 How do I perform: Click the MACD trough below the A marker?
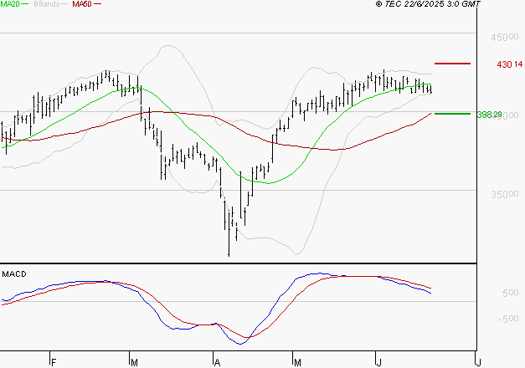point(240,343)
